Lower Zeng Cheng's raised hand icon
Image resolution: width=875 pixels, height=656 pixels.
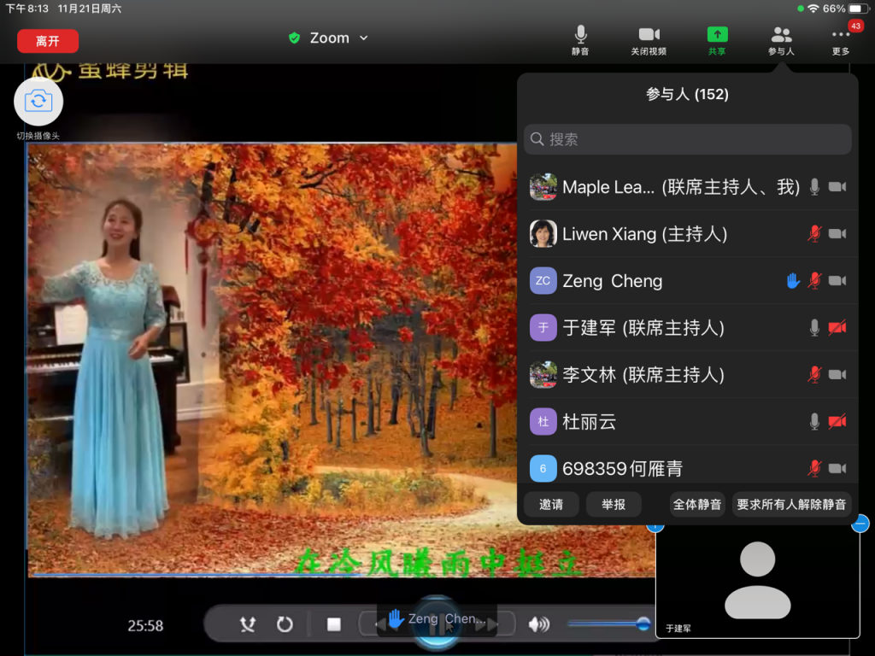pyautogui.click(x=793, y=280)
